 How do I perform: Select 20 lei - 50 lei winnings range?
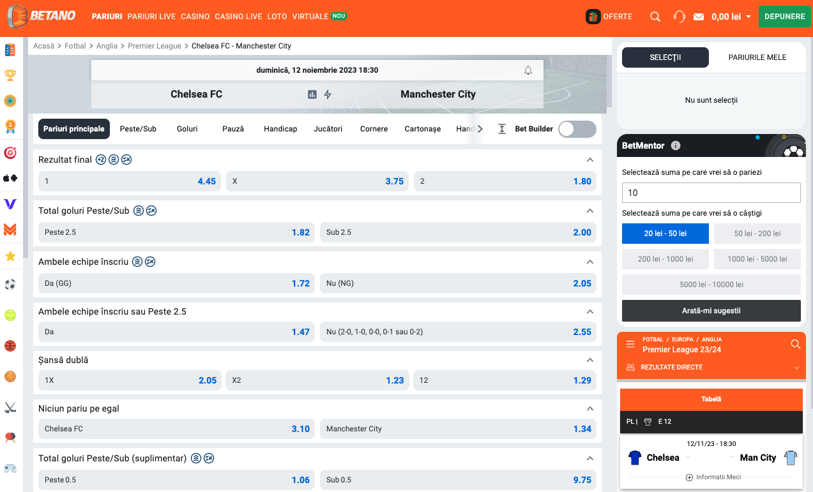click(665, 234)
